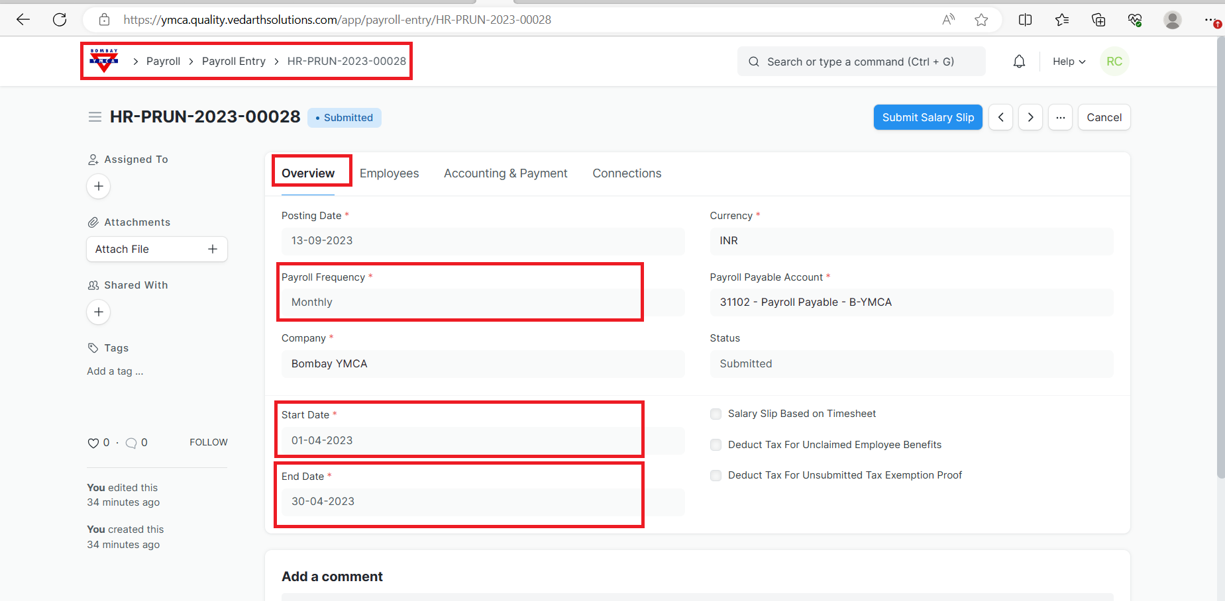
Task: Click the Payroll Entry breadcrumb link
Action: (x=233, y=62)
